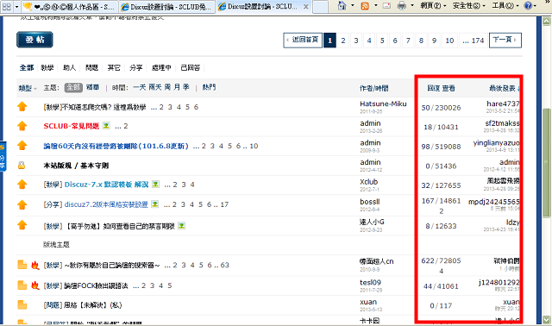Viewport: 552px width, 326px height.
Task: Select the 全部 theme filter pill
Action: click(73, 88)
